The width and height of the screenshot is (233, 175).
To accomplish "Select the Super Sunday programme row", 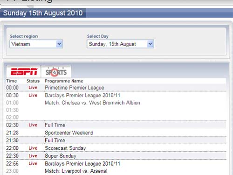I will 116,156.
